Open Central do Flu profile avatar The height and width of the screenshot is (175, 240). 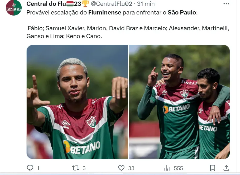[14, 8]
